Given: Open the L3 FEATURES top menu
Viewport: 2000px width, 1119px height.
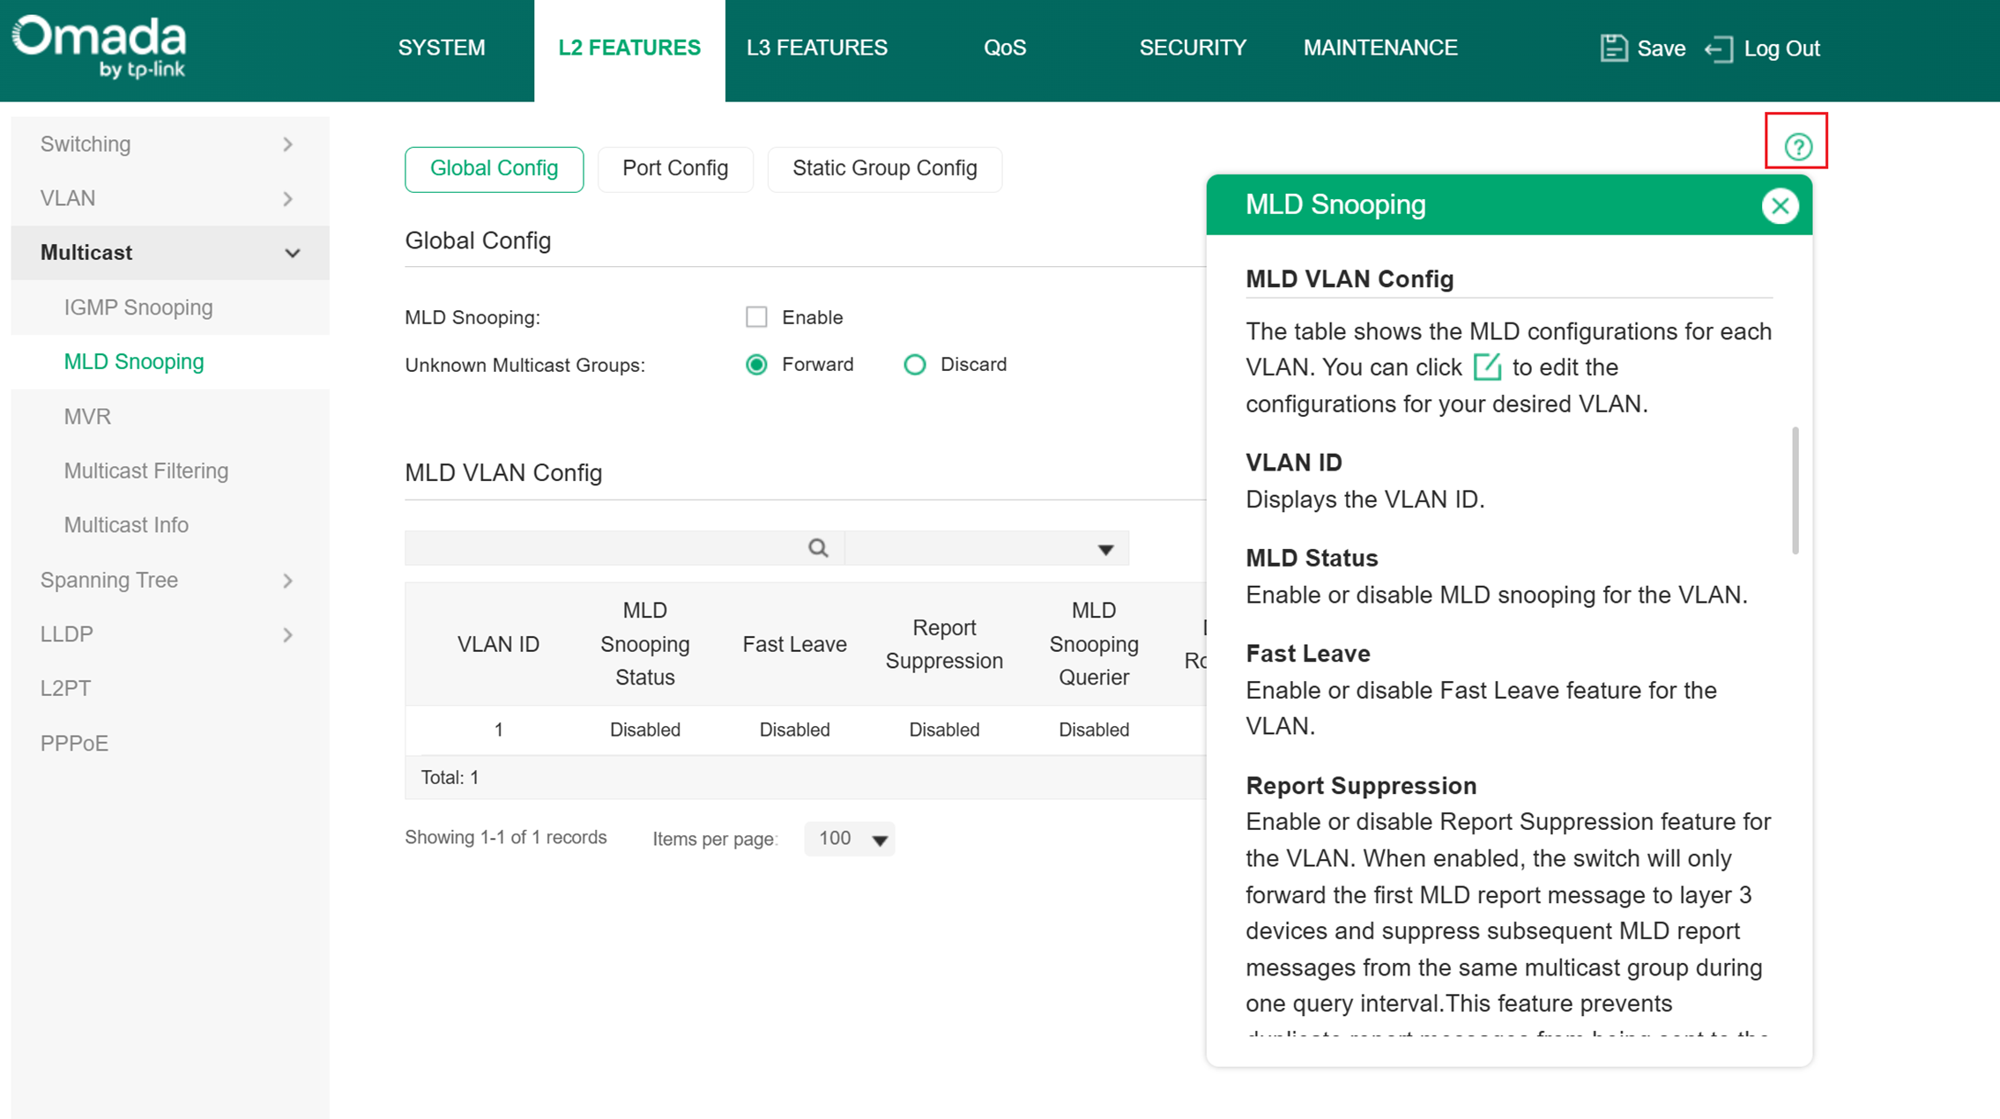Looking at the screenshot, I should (816, 48).
